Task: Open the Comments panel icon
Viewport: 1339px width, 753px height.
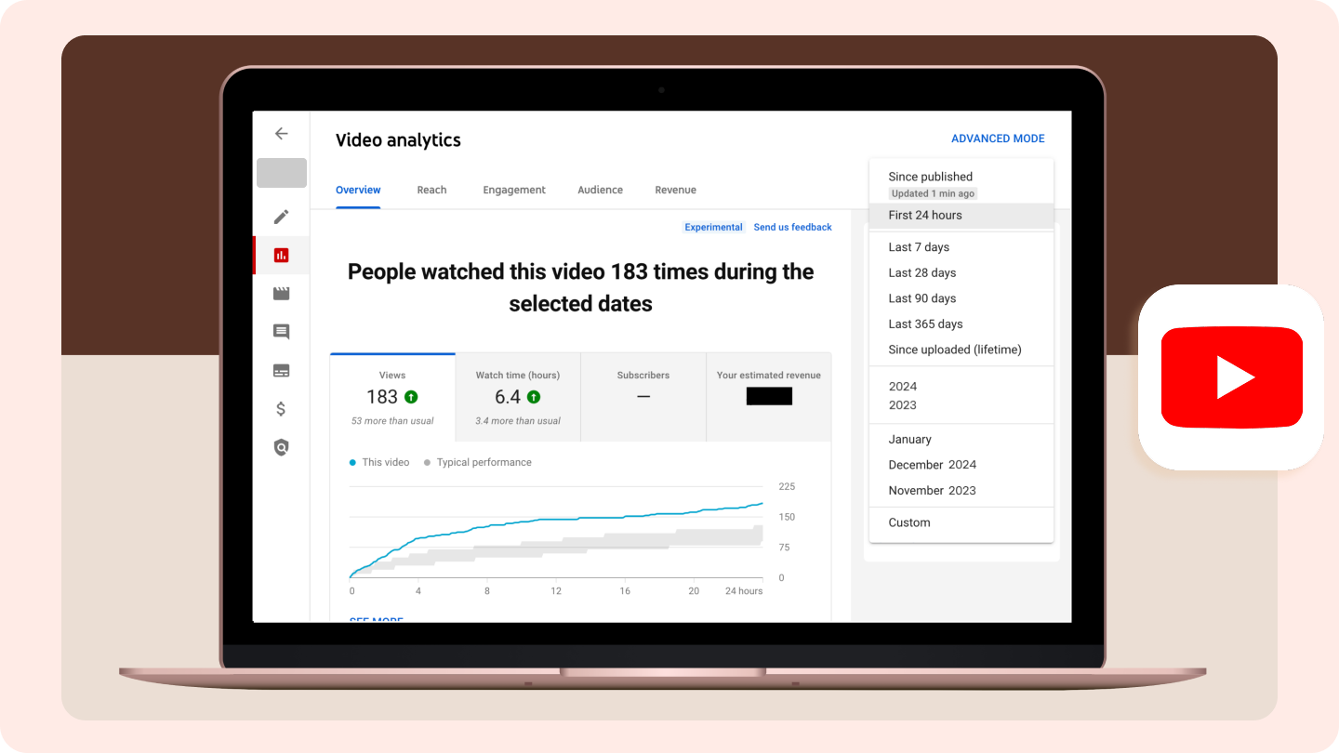Action: point(282,331)
